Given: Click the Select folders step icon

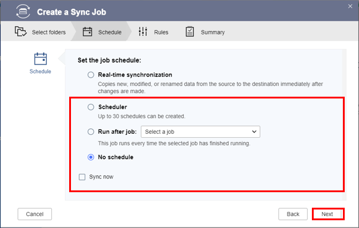Looking at the screenshot, I should (x=21, y=32).
